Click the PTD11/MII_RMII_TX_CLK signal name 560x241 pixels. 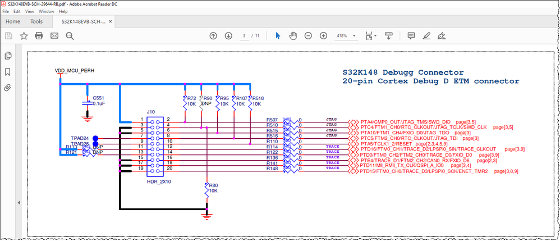click(401, 166)
